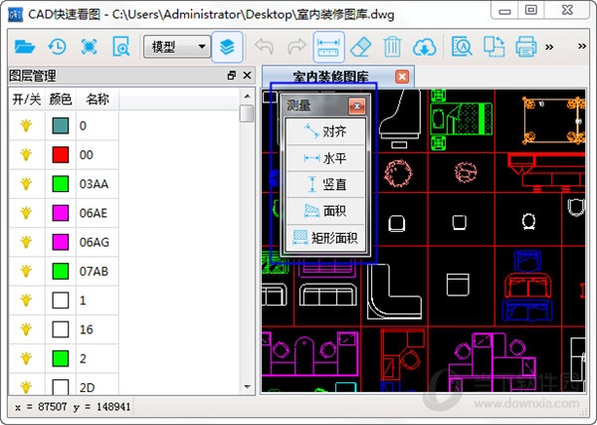Click the layer list scroll down arrow
The image size is (597, 425).
pyautogui.click(x=247, y=386)
